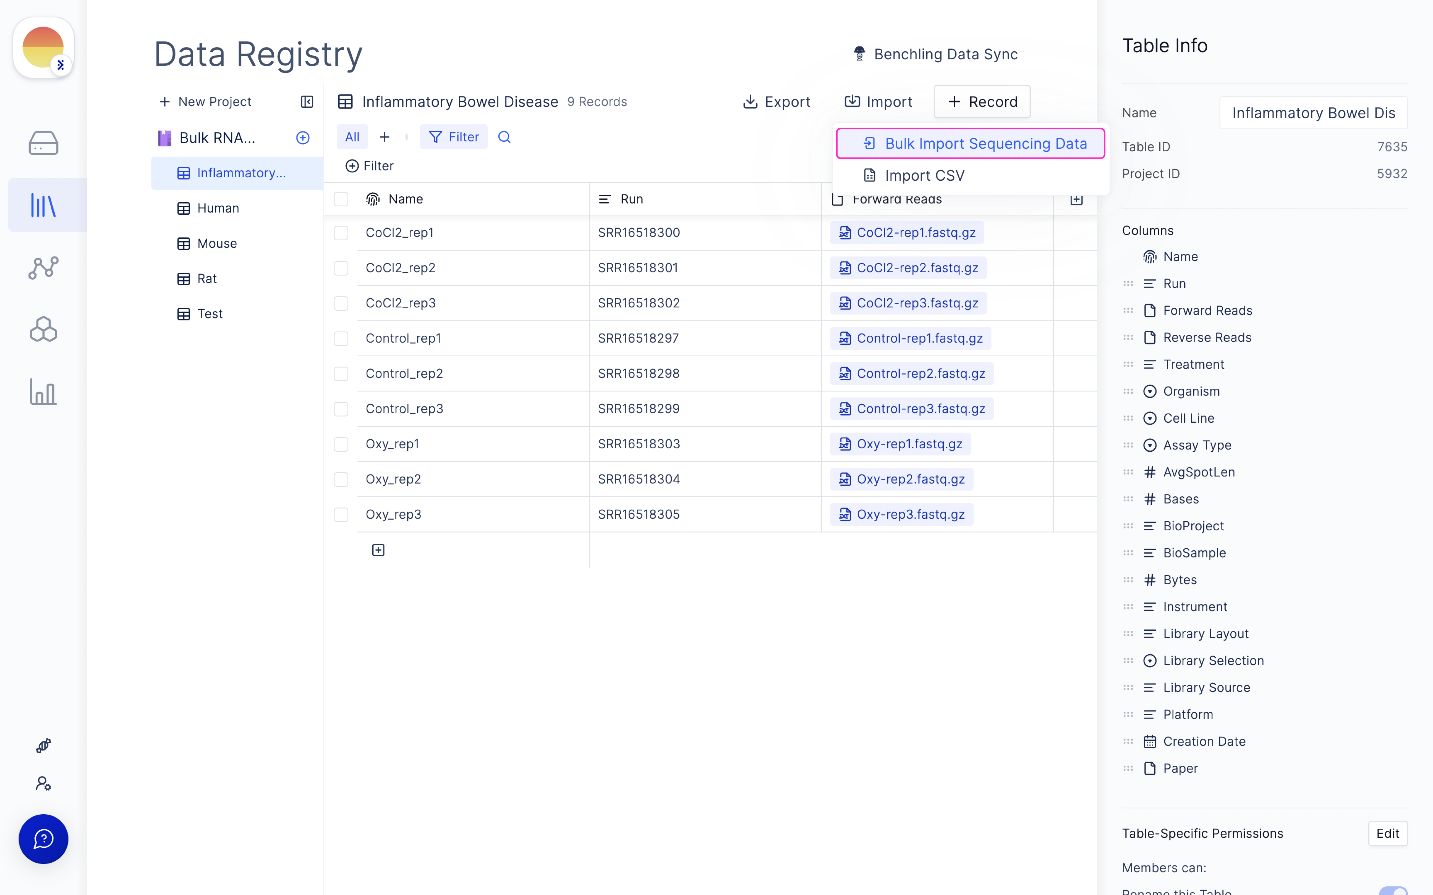This screenshot has height=895, width=1433.
Task: Open Control-rep2.fastq.gz file
Action: click(x=912, y=373)
